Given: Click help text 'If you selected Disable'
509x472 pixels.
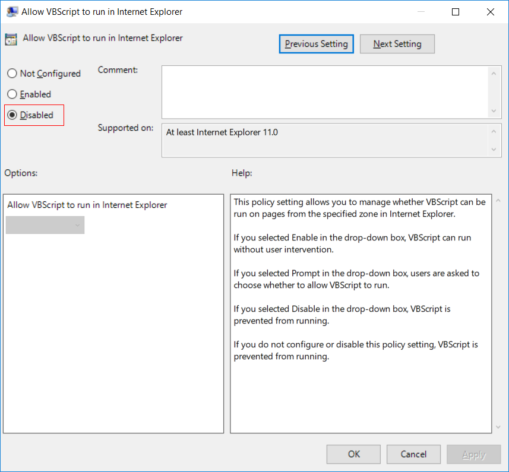Looking at the screenshot, I should [x=342, y=315].
